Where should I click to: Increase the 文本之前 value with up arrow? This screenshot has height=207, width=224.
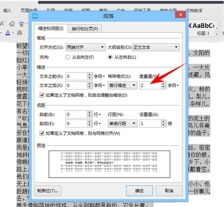89,75
